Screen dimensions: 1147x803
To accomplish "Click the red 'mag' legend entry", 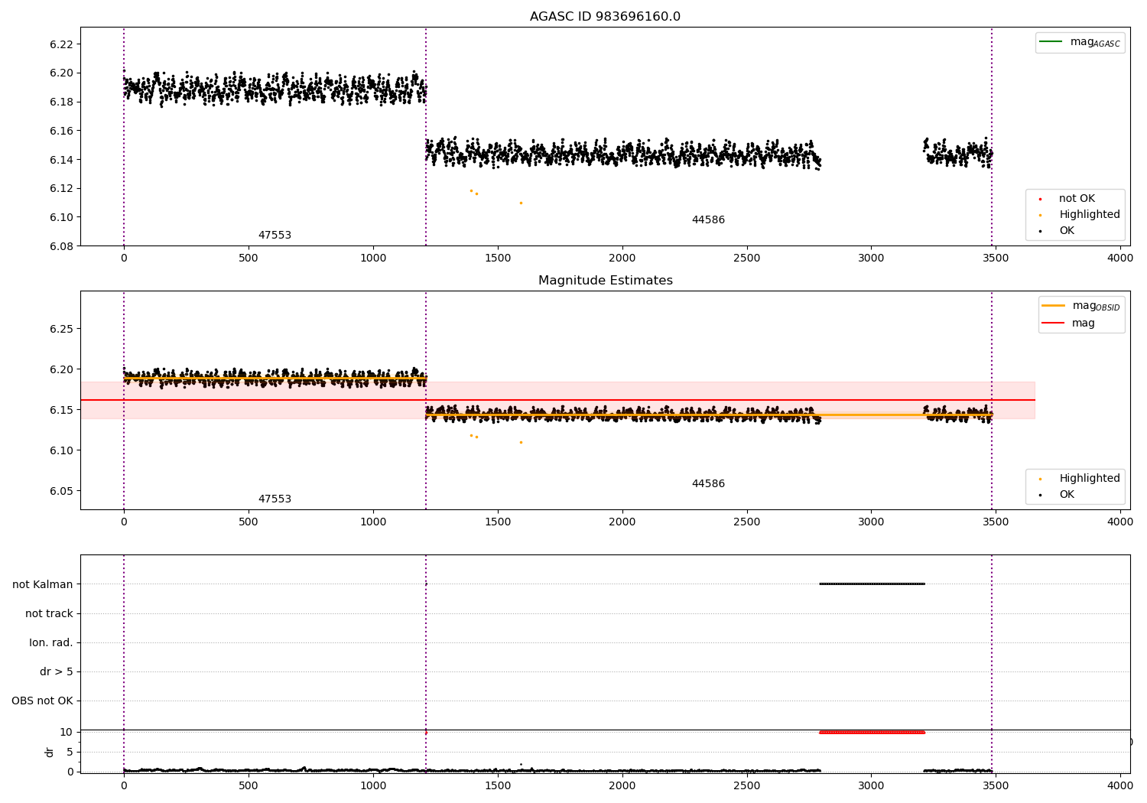I will tap(1068, 323).
